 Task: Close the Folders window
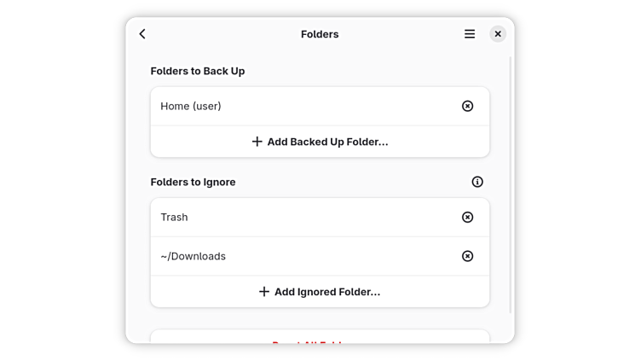498,34
